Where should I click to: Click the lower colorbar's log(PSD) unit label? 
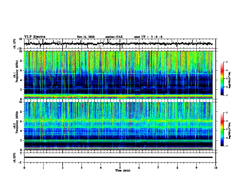pos(230,131)
